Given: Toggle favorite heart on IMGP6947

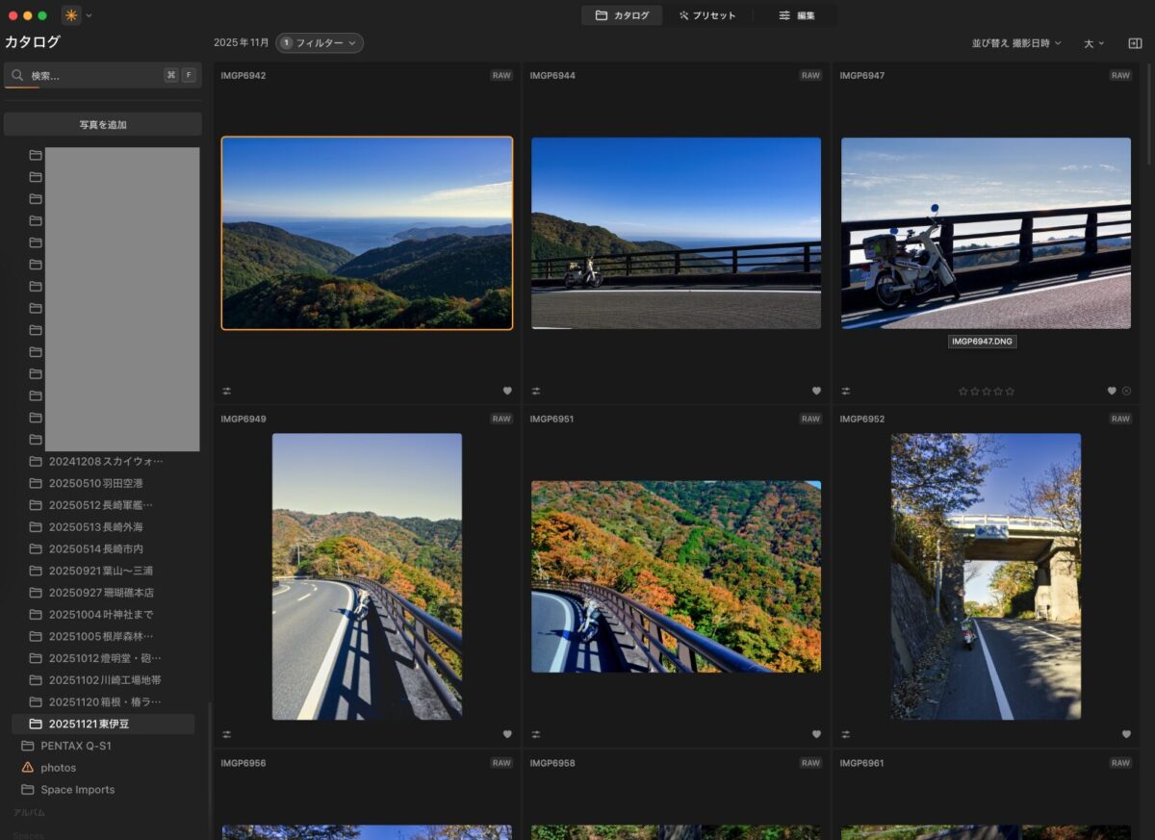Looking at the screenshot, I should point(1112,391).
